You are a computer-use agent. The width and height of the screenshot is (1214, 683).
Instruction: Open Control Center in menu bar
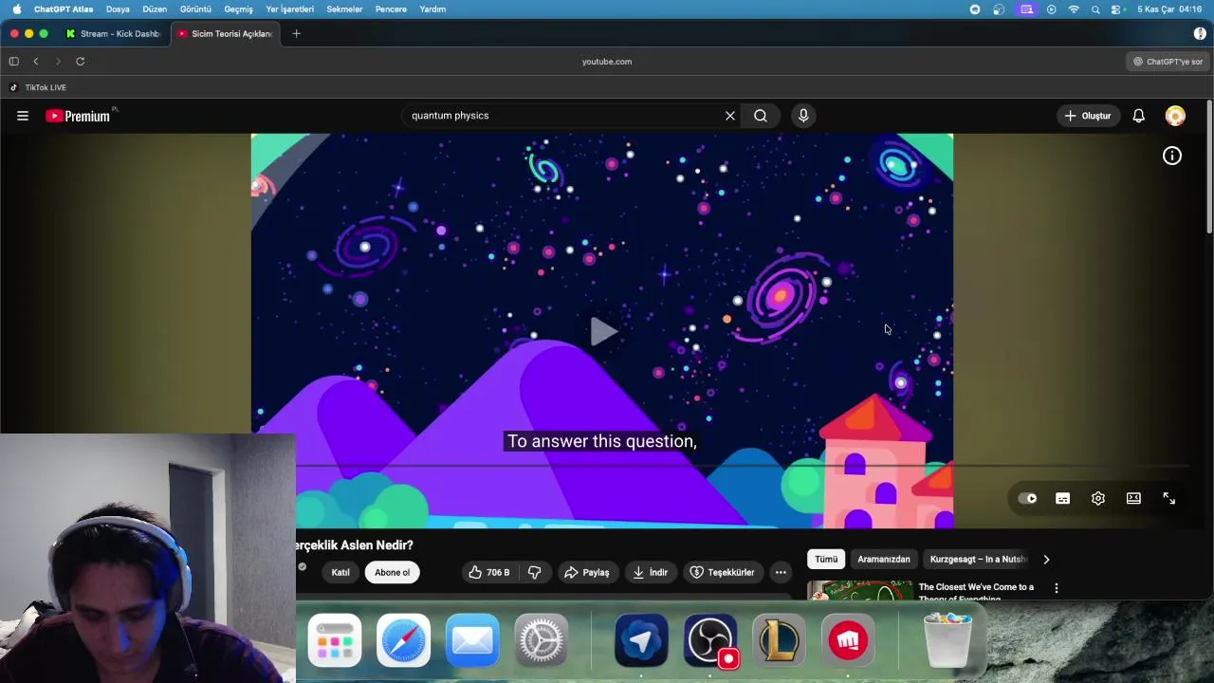(x=1117, y=9)
